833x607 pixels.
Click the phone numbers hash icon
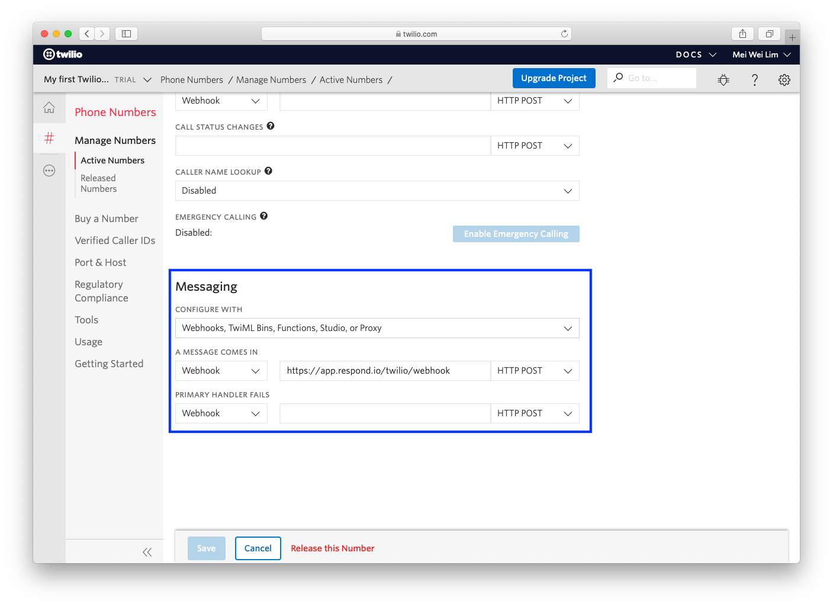49,138
